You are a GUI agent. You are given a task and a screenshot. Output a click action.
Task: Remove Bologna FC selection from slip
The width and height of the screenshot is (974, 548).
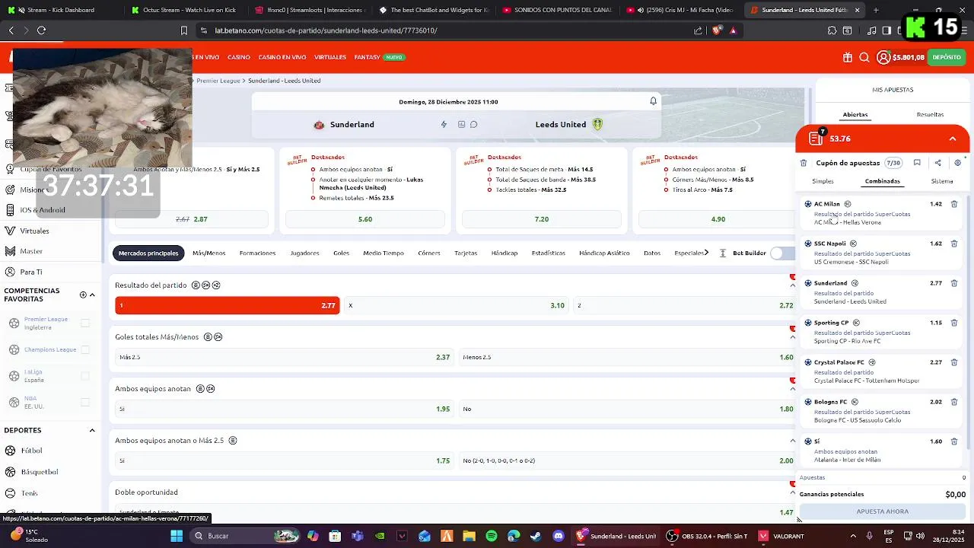click(954, 402)
